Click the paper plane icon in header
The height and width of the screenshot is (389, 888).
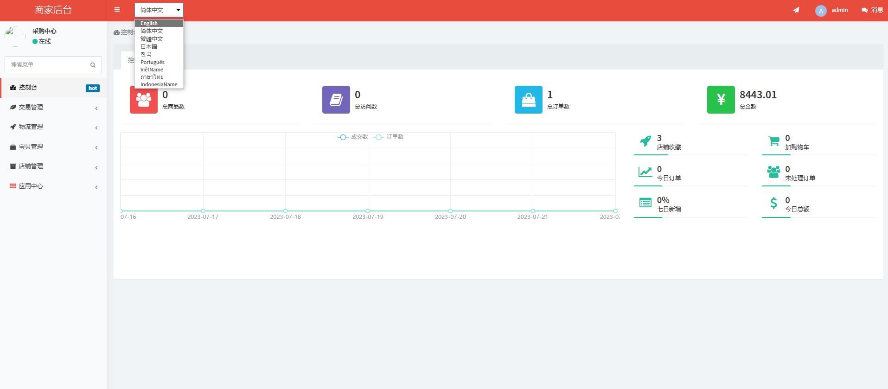point(796,10)
